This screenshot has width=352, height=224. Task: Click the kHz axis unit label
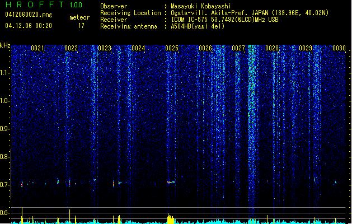[5, 45]
